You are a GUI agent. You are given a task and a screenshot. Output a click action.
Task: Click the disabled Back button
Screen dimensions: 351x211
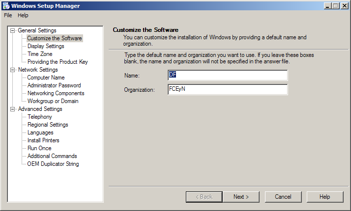(x=204, y=197)
